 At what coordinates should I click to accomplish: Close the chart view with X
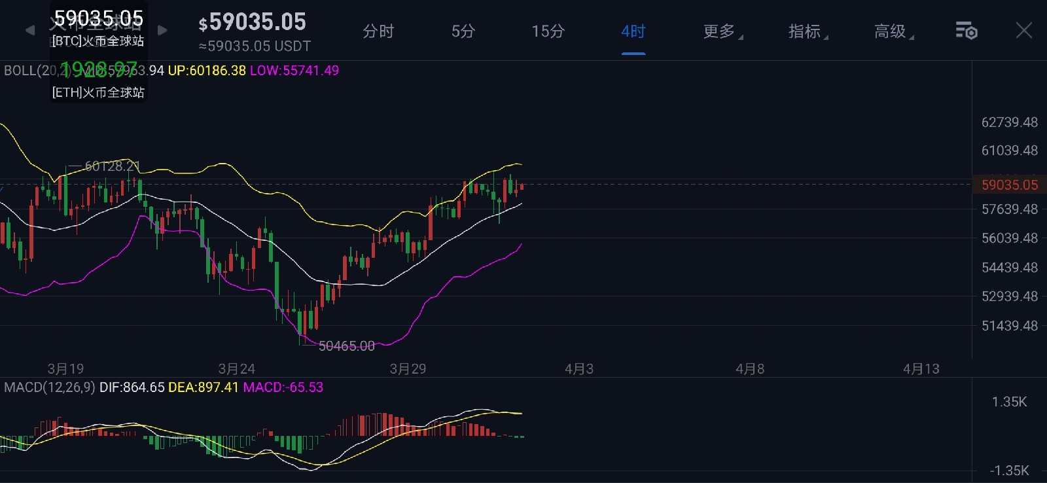tap(1024, 30)
